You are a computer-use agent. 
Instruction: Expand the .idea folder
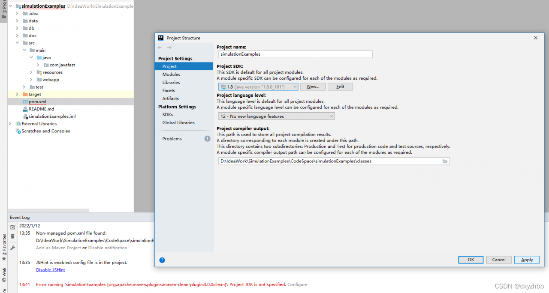(17, 14)
